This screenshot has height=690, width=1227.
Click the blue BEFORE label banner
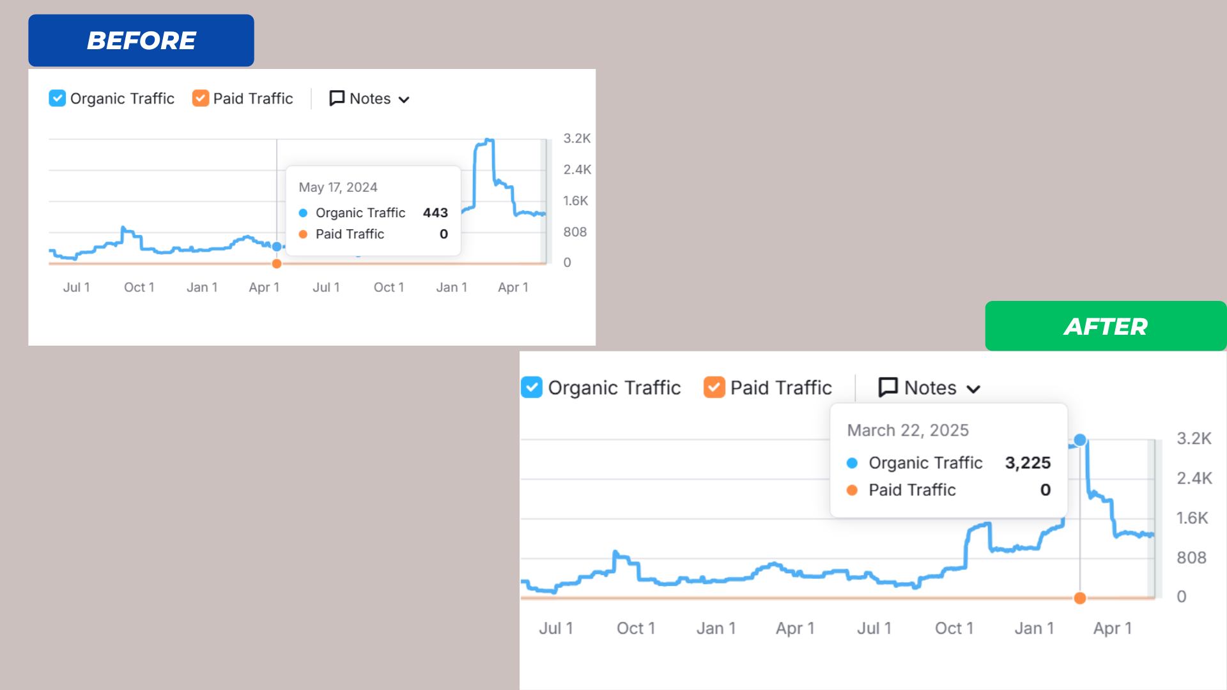coord(141,40)
